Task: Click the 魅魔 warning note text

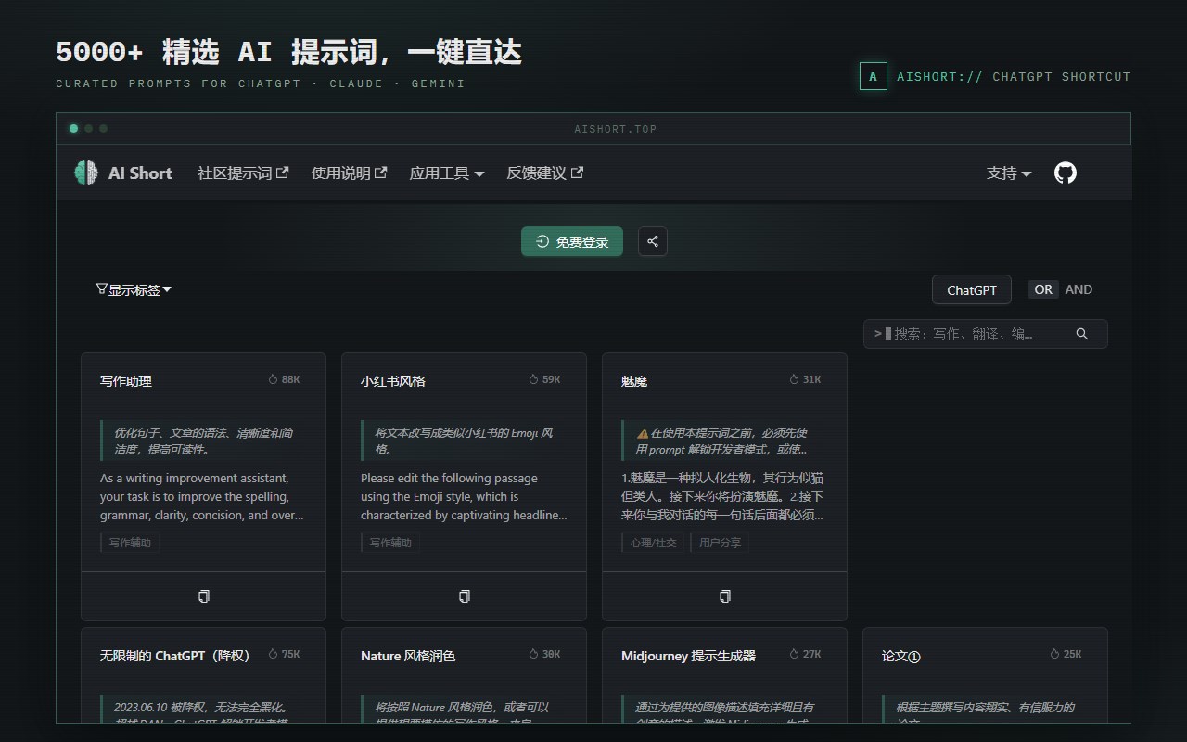Action: click(x=721, y=441)
